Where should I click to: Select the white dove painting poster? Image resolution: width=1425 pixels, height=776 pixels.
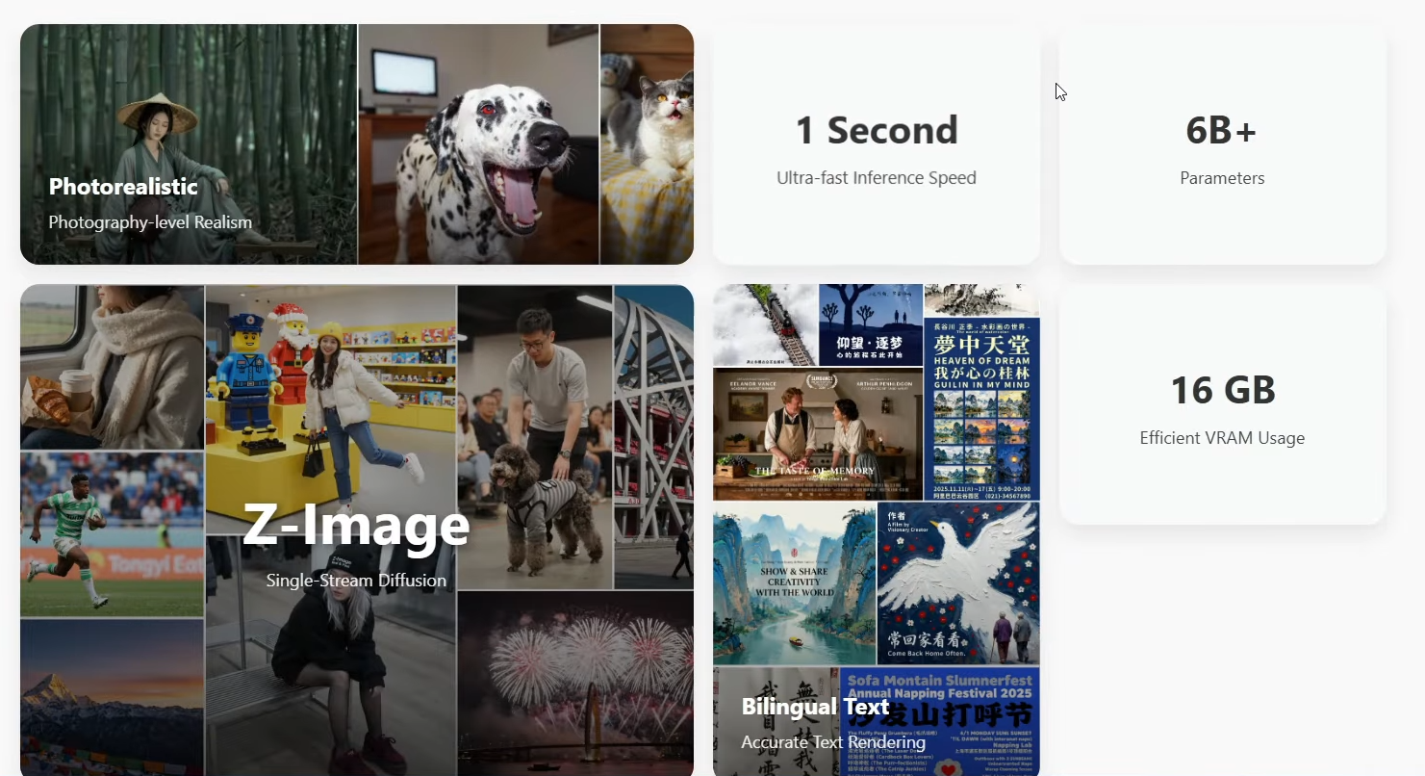click(957, 582)
